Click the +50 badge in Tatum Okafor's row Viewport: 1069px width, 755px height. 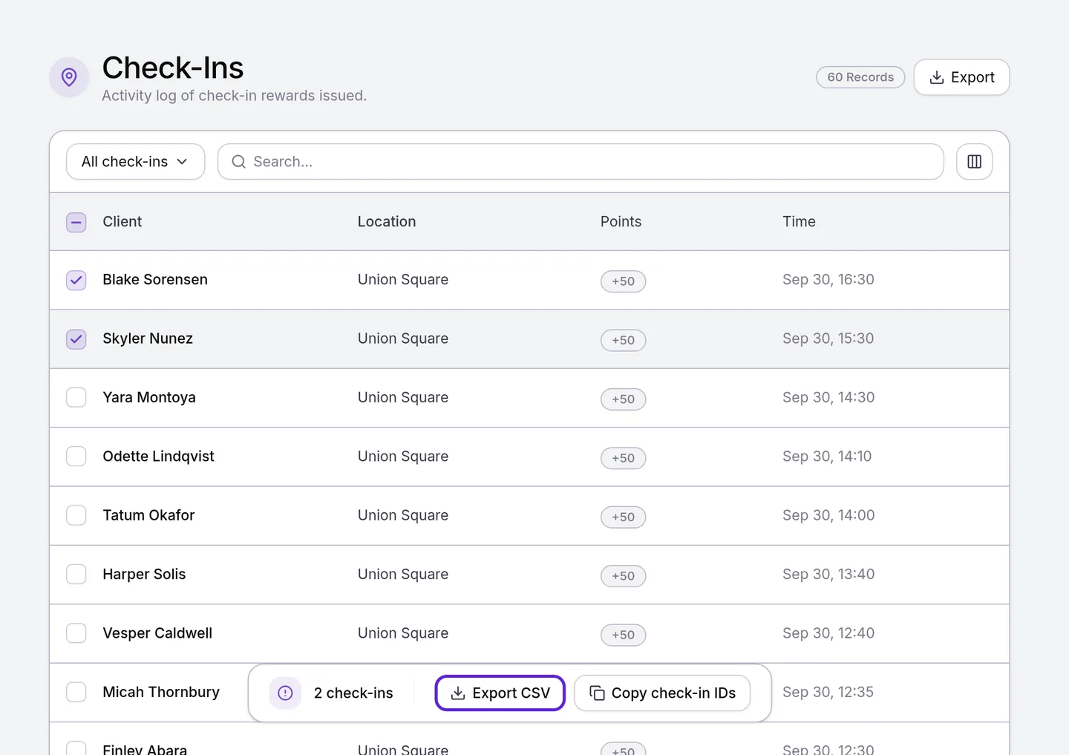point(624,517)
